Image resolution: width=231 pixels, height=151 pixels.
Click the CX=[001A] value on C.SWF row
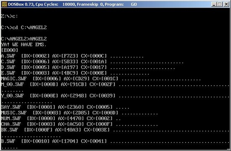(x=94, y=61)
